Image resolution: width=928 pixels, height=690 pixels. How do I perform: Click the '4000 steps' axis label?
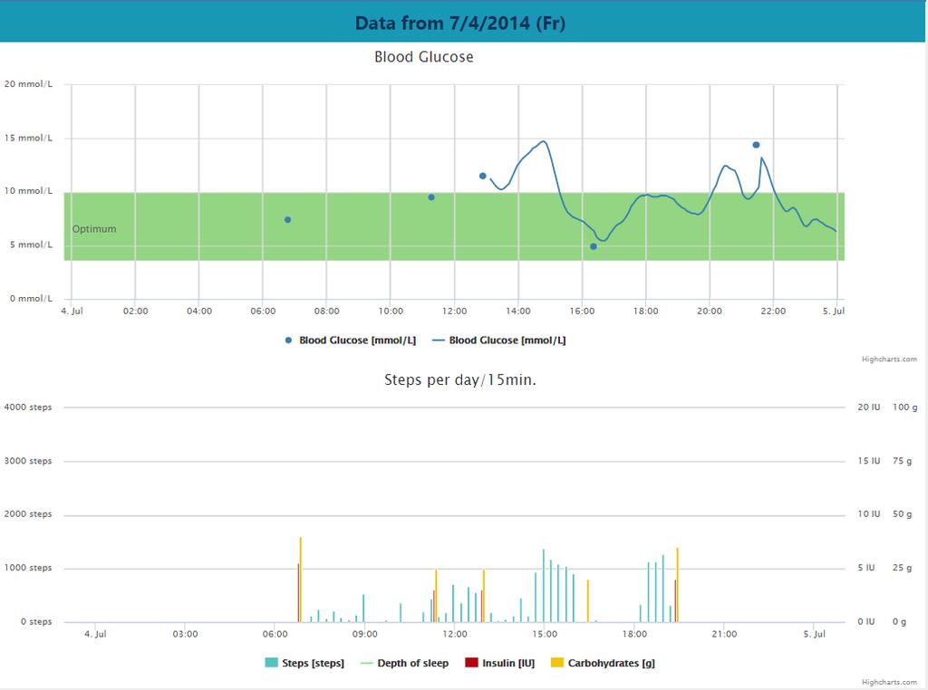tap(28, 407)
